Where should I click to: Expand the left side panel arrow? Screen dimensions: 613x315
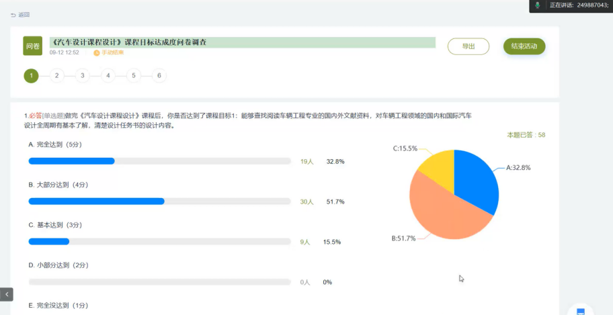coord(7,294)
